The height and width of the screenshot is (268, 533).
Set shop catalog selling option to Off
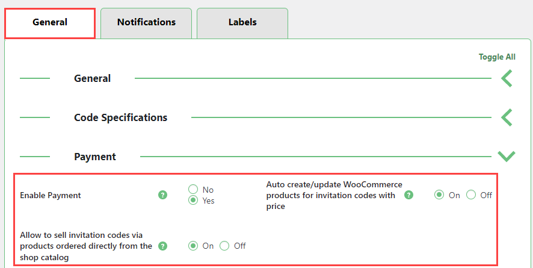pos(224,246)
